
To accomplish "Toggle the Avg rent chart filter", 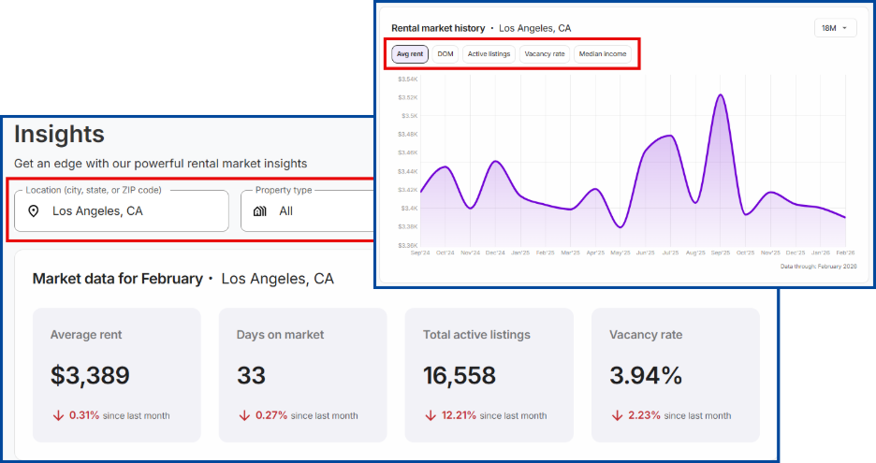I will click(410, 54).
